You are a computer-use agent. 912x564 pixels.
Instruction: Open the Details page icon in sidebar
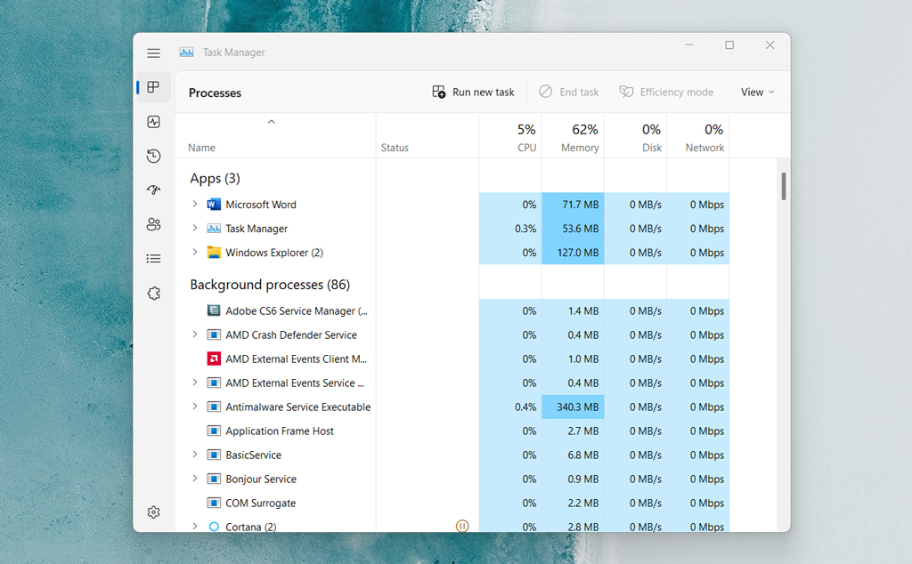pos(153,258)
